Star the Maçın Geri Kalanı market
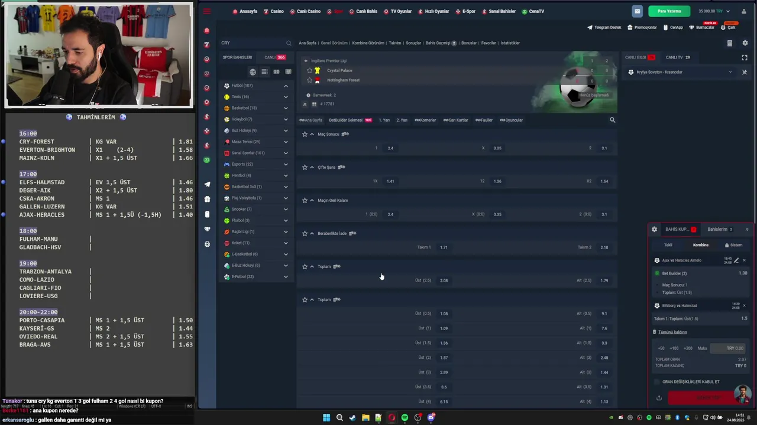Viewport: 757px width, 425px height. coord(305,200)
